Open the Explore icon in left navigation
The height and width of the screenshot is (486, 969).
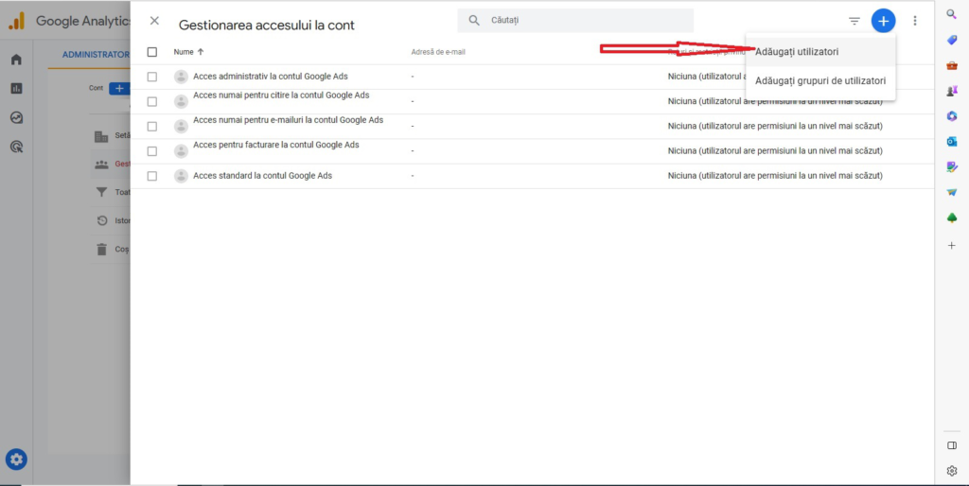pyautogui.click(x=16, y=117)
